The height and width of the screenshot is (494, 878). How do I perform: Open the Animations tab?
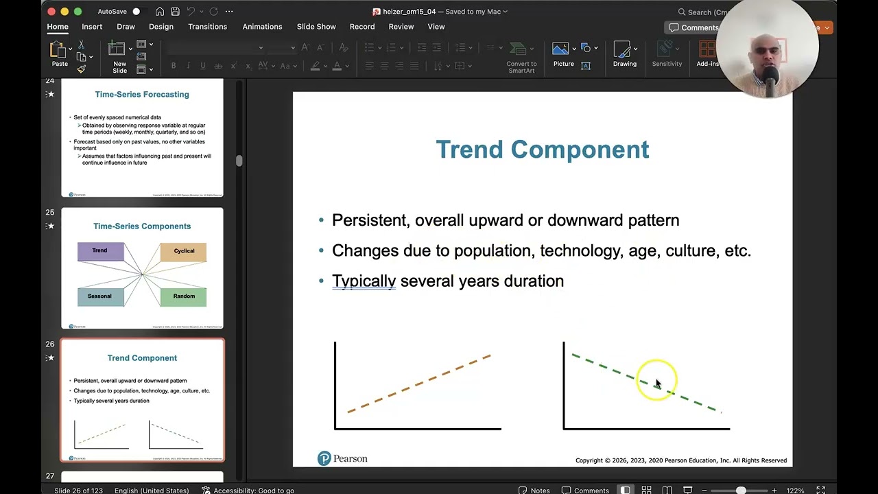(x=262, y=27)
